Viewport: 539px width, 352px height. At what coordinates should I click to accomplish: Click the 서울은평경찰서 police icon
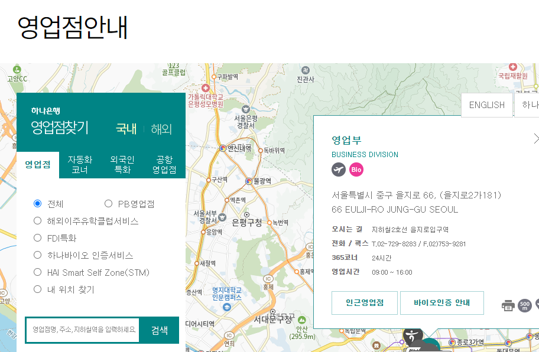[x=245, y=109]
